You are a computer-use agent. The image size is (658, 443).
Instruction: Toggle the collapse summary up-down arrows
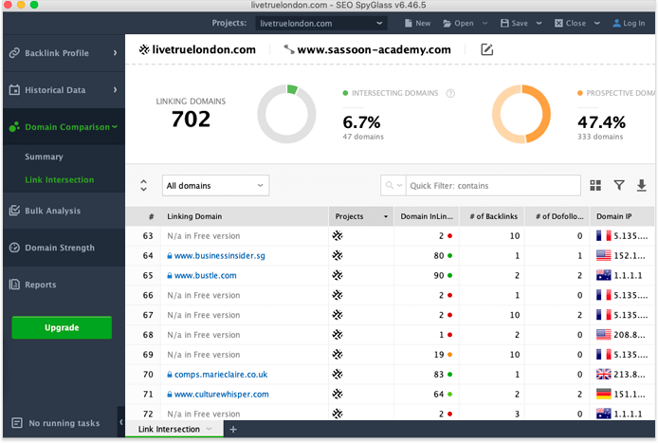143,186
